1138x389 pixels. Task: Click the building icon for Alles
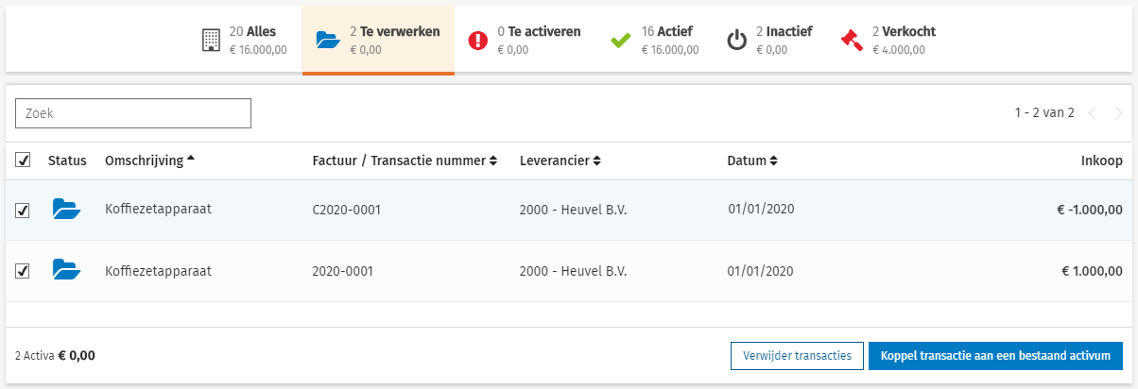pos(211,41)
